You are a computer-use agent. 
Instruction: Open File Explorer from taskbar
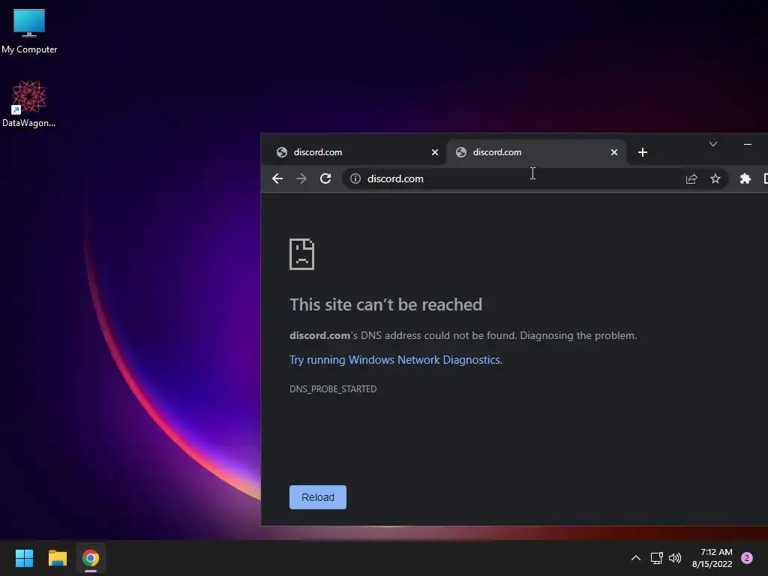pyautogui.click(x=57, y=558)
